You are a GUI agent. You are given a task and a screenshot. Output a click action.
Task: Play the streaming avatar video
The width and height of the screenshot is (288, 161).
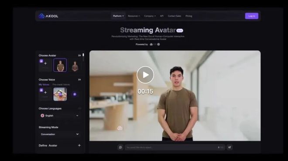point(145,75)
